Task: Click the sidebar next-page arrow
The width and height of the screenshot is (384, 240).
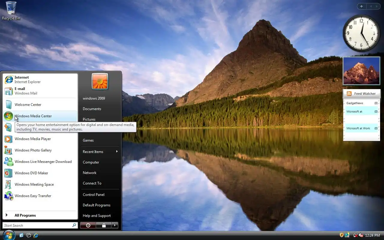Action: 377,6
